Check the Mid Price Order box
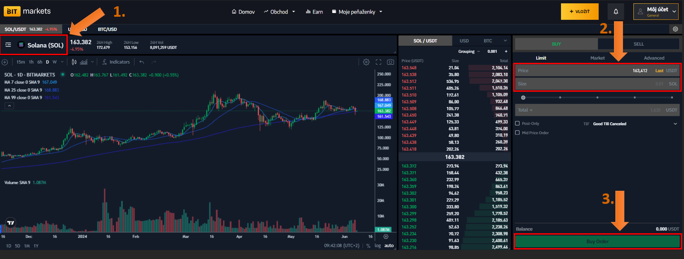Screen dimensions: 684x259 click(x=518, y=133)
